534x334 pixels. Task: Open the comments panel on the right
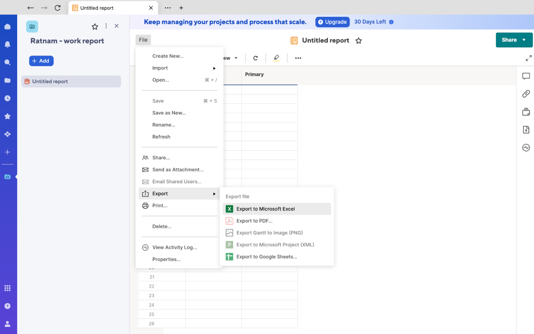[526, 76]
